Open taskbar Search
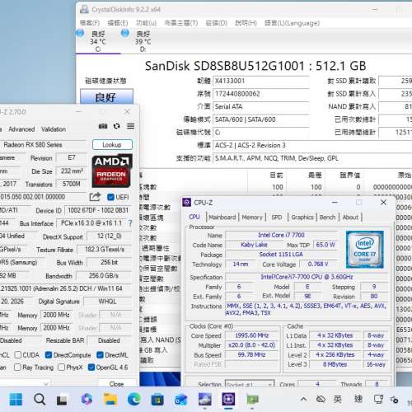The height and width of the screenshot is (412, 412). (40, 400)
